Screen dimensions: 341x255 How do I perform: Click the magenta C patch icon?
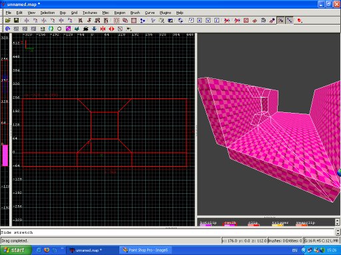[68, 29]
